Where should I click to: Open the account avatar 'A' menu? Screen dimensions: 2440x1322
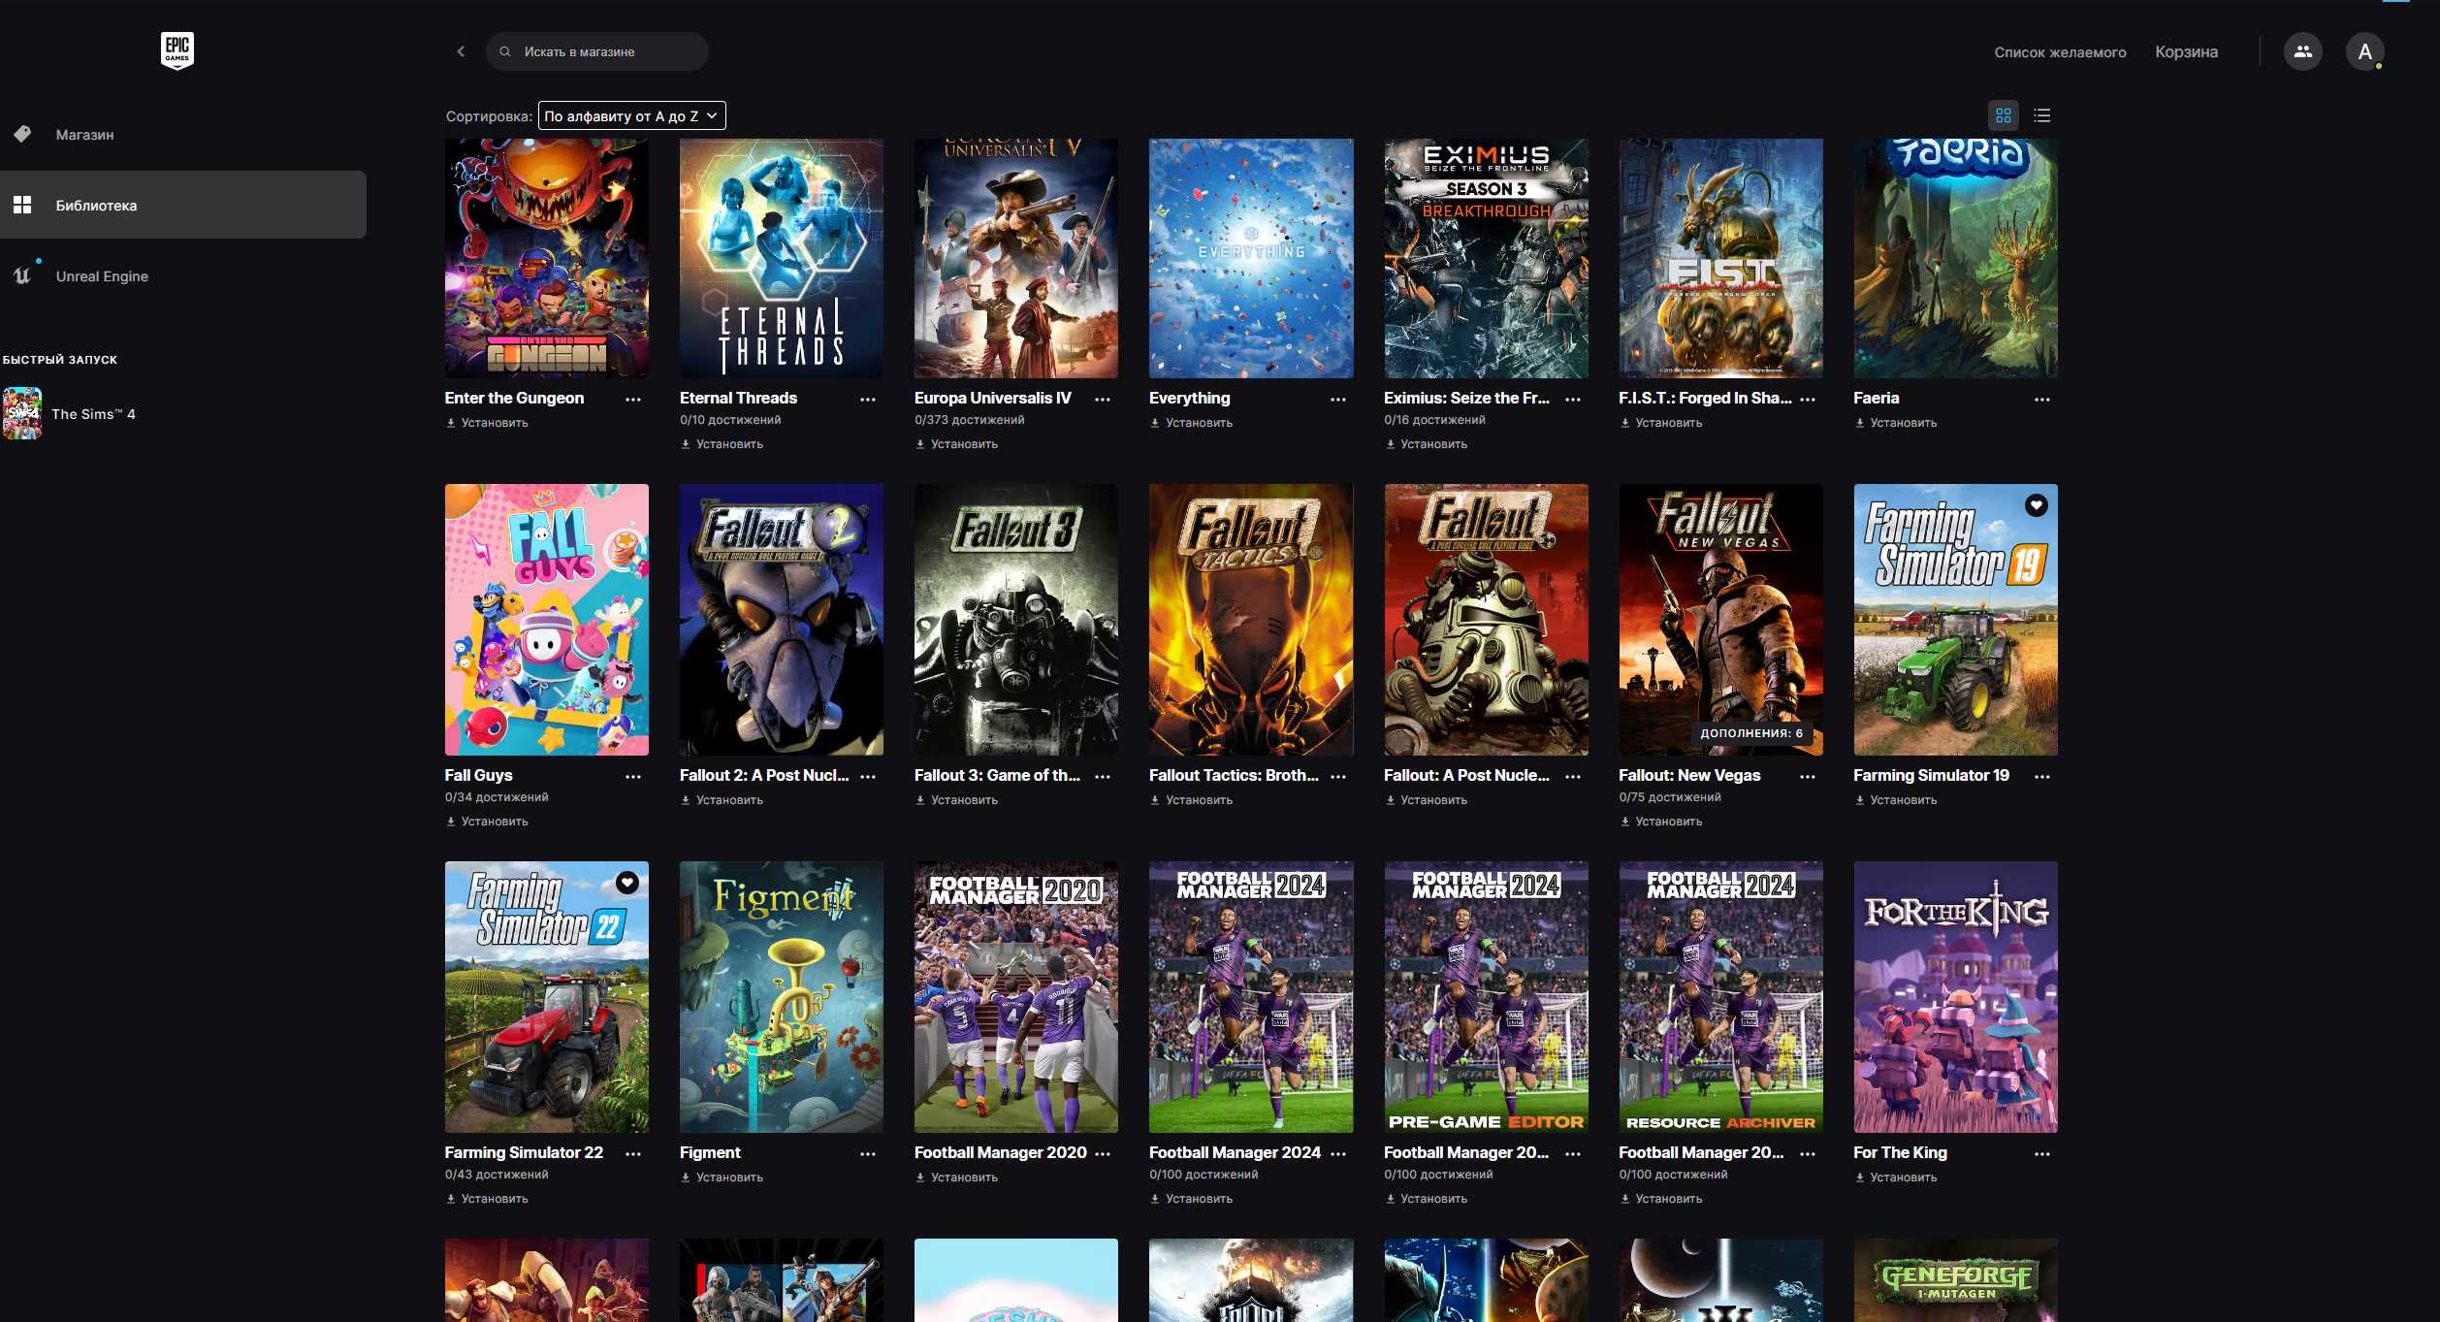coord(2364,51)
